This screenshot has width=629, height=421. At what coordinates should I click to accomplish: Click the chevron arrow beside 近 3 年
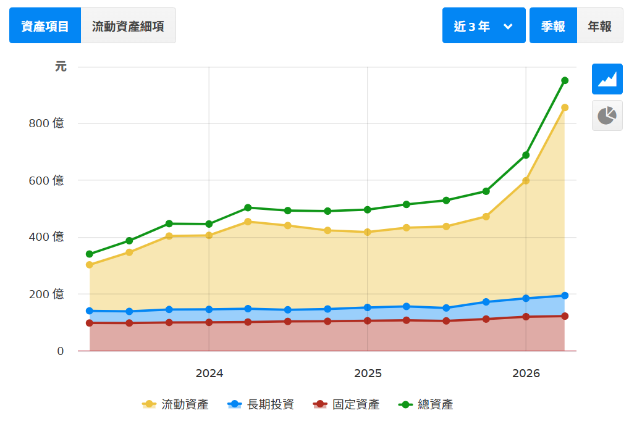(x=508, y=27)
